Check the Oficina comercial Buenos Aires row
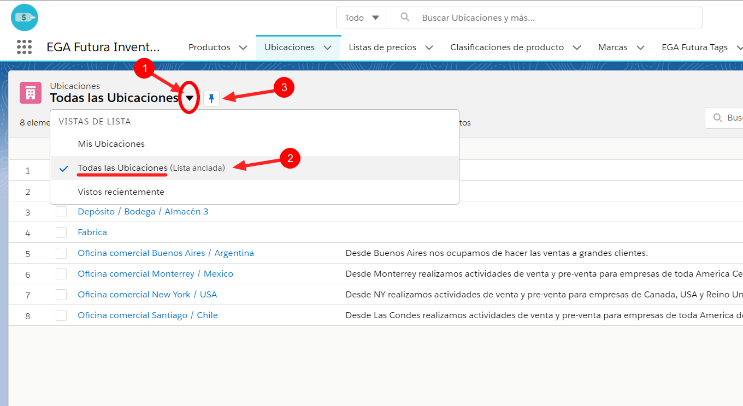 61,253
